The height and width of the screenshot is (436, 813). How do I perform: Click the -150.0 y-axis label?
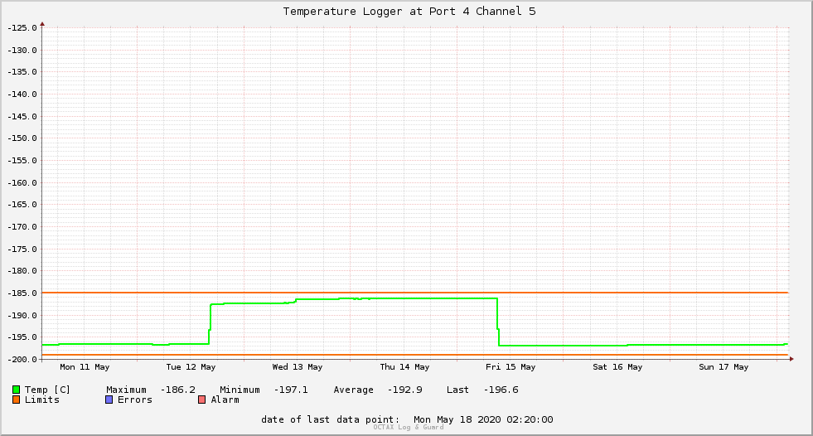22,138
